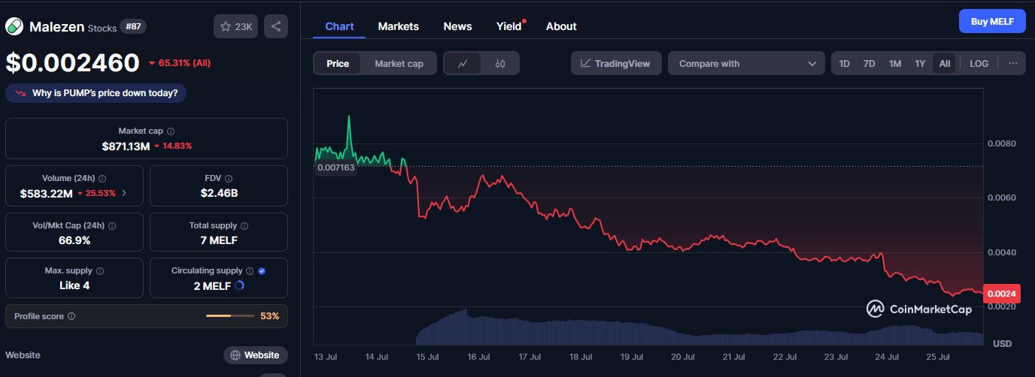Click the 65.31% (All) change text
1035x377 pixels.
click(x=184, y=63)
